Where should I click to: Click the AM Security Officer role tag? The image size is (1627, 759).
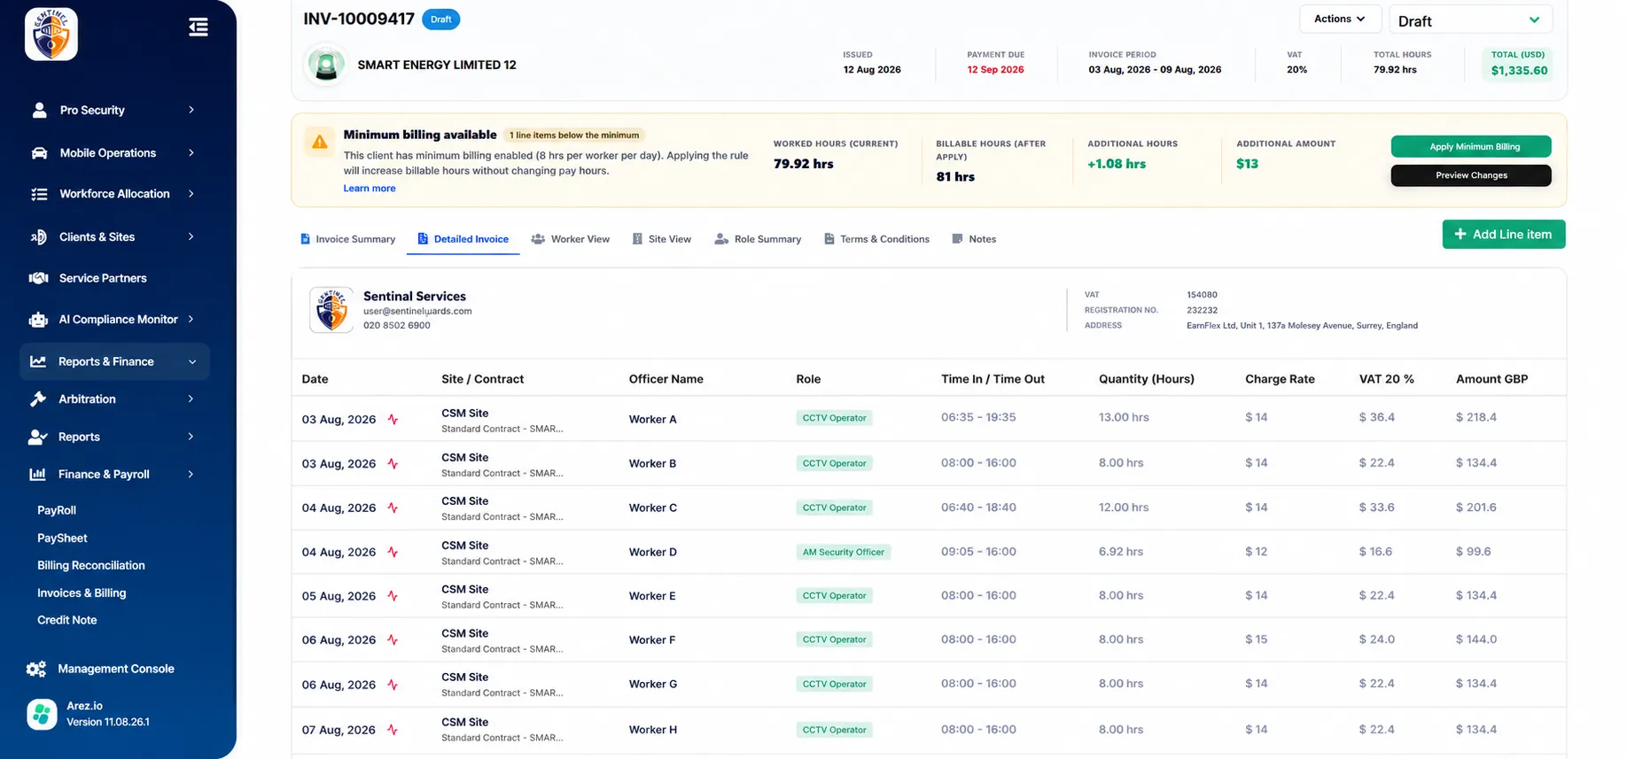844,552
